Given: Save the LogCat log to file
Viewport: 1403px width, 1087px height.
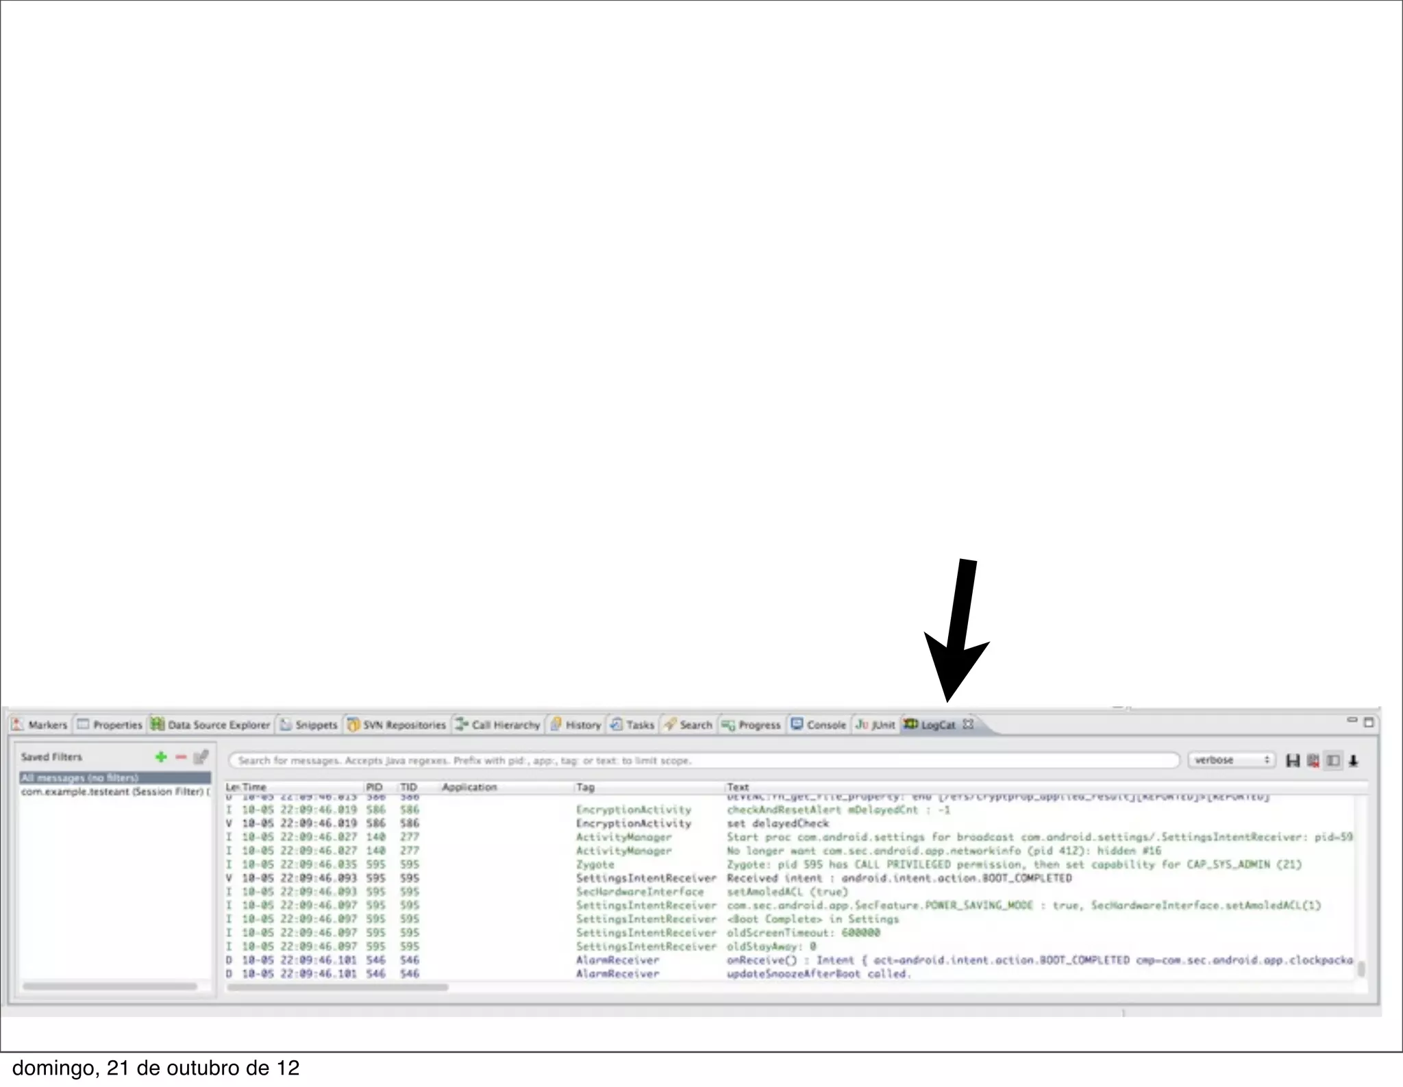Looking at the screenshot, I should point(1293,760).
